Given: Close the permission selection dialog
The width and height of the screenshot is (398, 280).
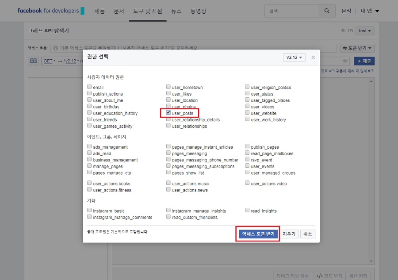Looking at the screenshot, I should [313, 58].
